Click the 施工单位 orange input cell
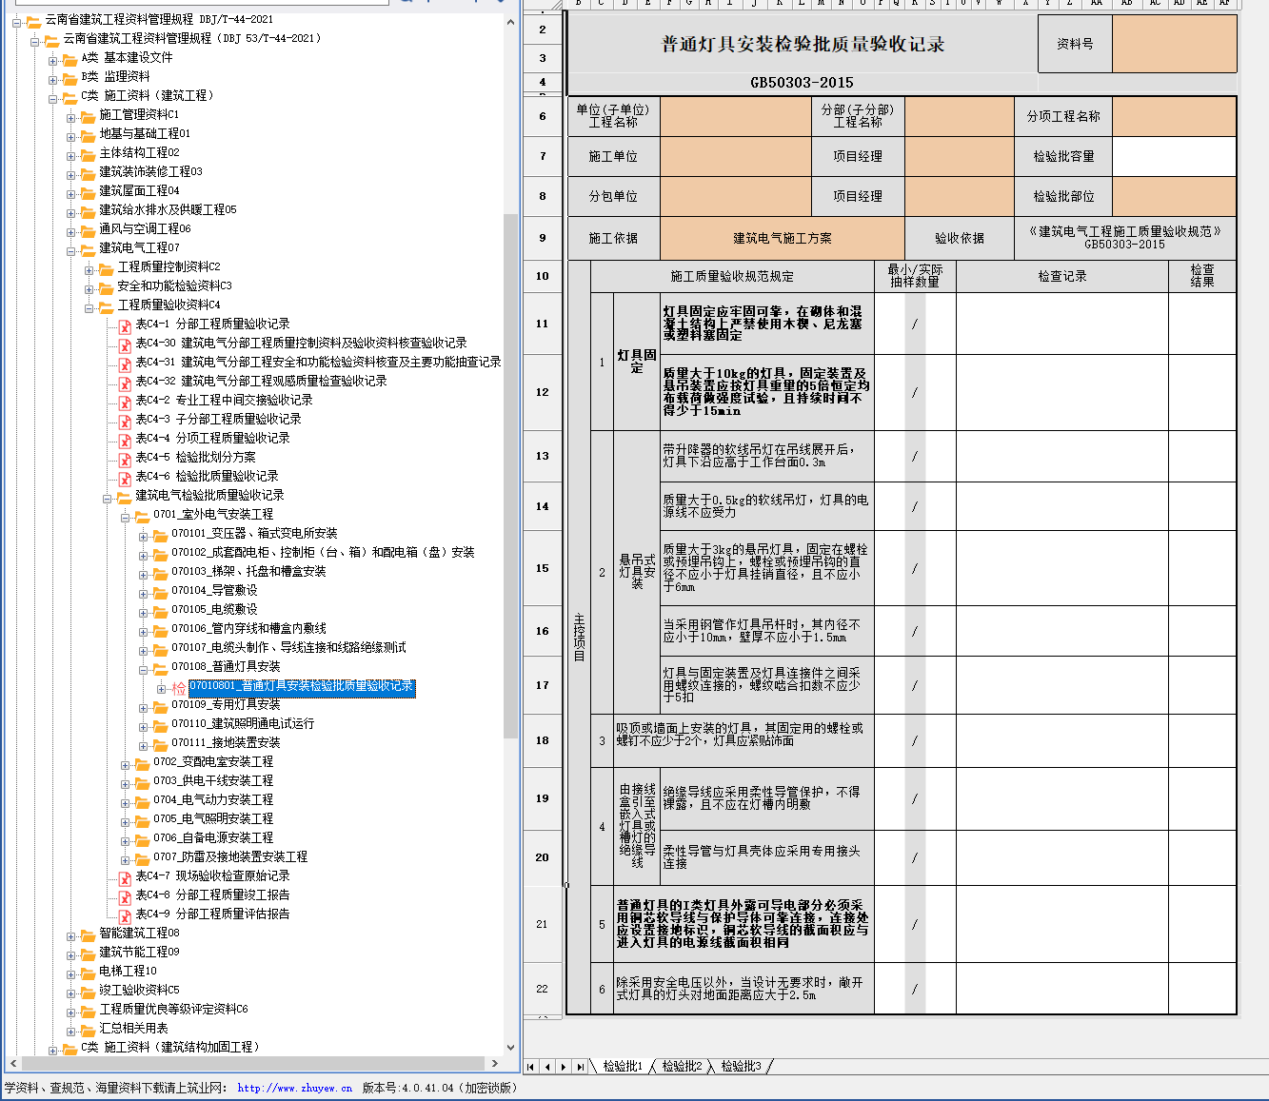Viewport: 1269px width, 1101px height. (735, 156)
